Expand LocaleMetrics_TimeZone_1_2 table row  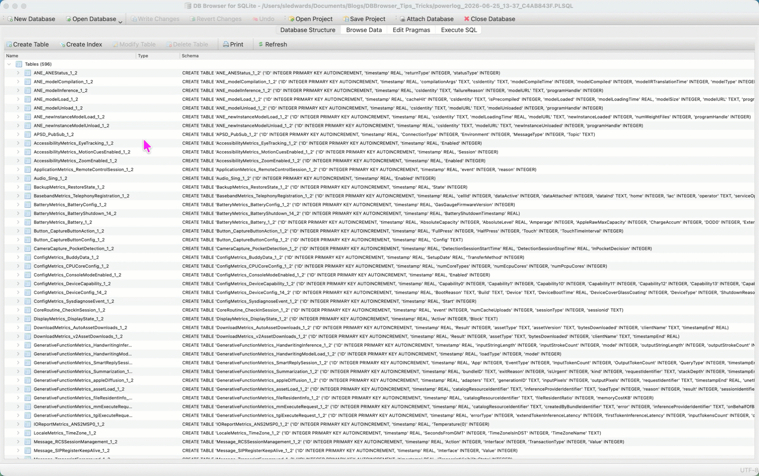click(x=18, y=433)
